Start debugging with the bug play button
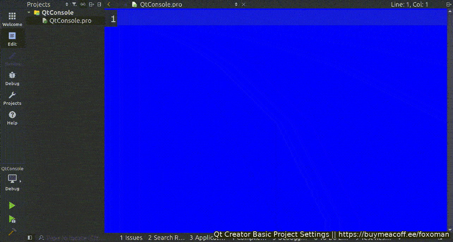 point(12,219)
